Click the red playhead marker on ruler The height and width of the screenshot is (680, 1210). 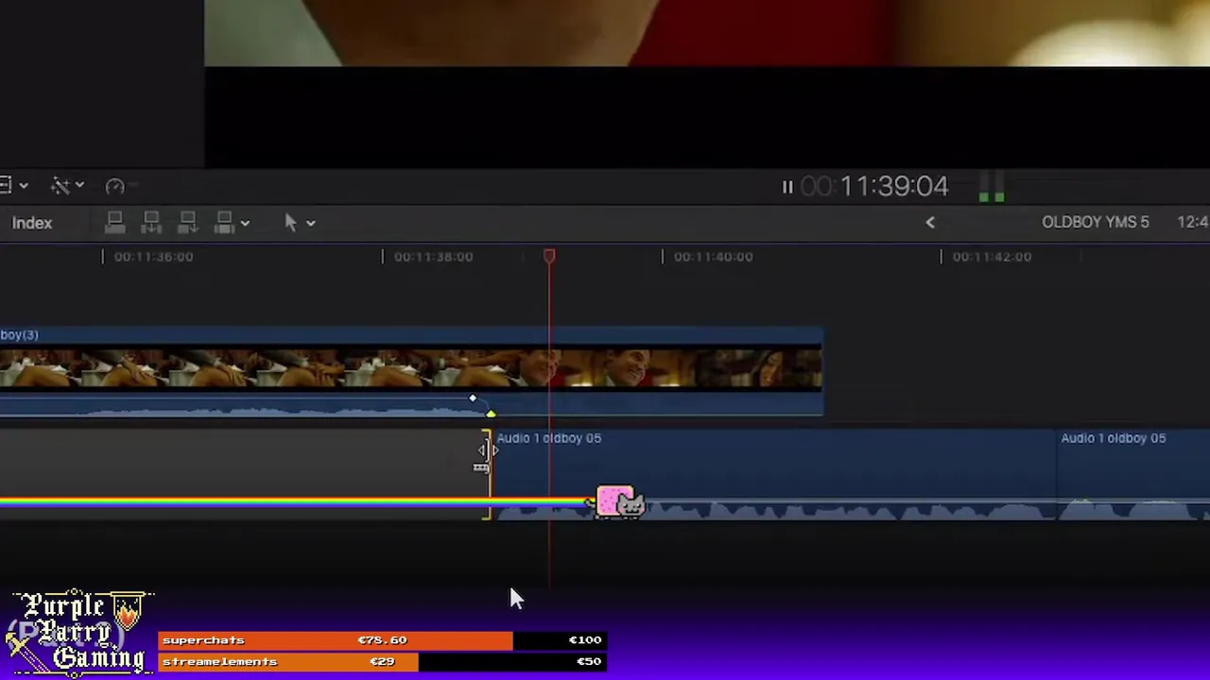coord(549,256)
